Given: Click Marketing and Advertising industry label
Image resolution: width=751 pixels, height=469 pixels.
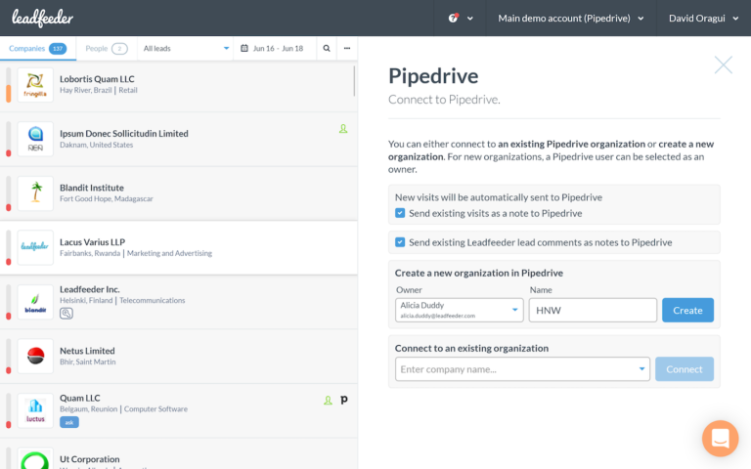Looking at the screenshot, I should pyautogui.click(x=169, y=253).
